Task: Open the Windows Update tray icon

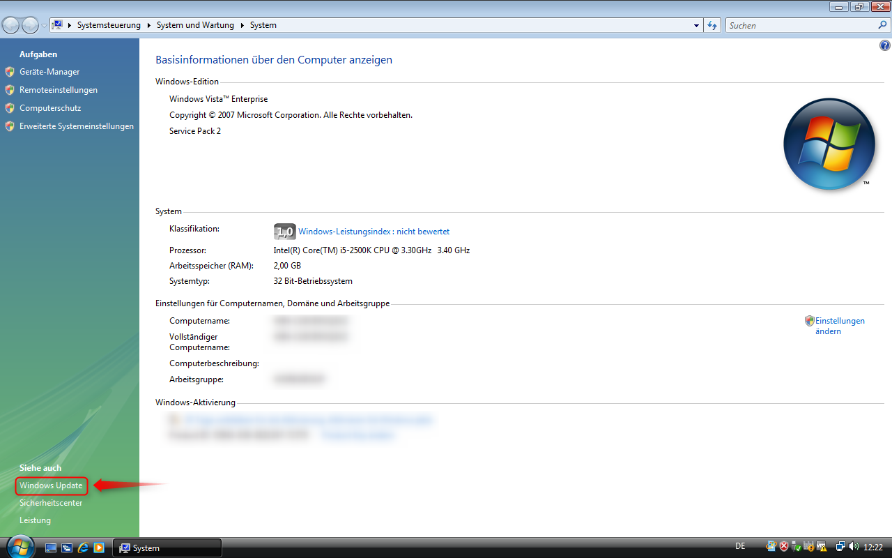Action: (771, 547)
